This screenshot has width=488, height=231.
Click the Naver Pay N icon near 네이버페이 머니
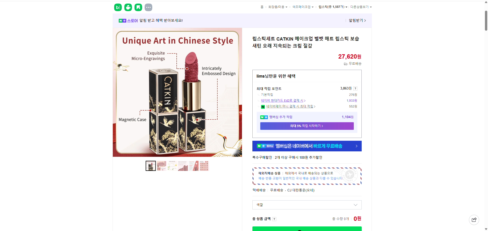(x=263, y=106)
